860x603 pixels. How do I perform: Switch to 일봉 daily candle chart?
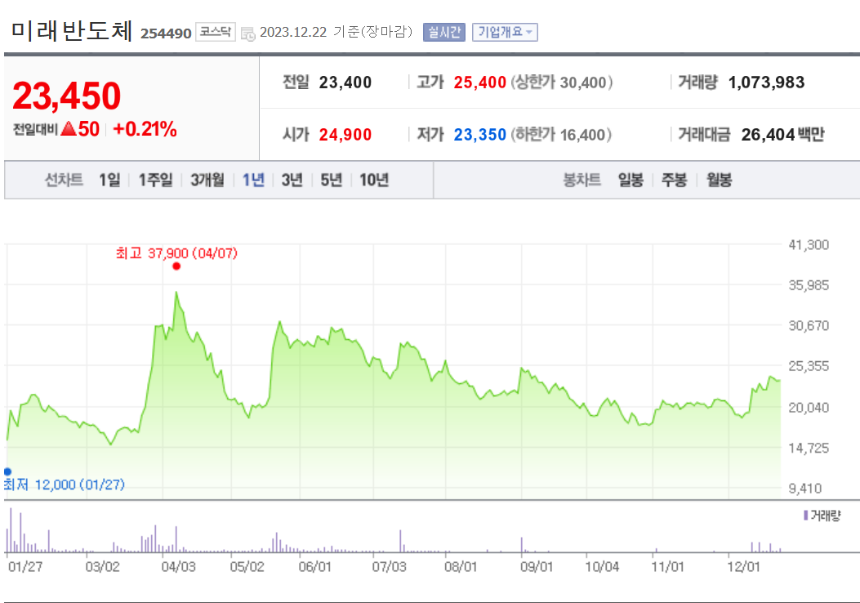(631, 180)
